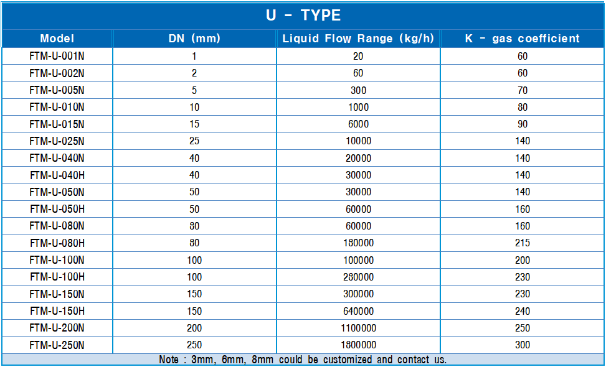
Task: Select DN value 200 in FTM-U-200N row
Action: click(194, 328)
